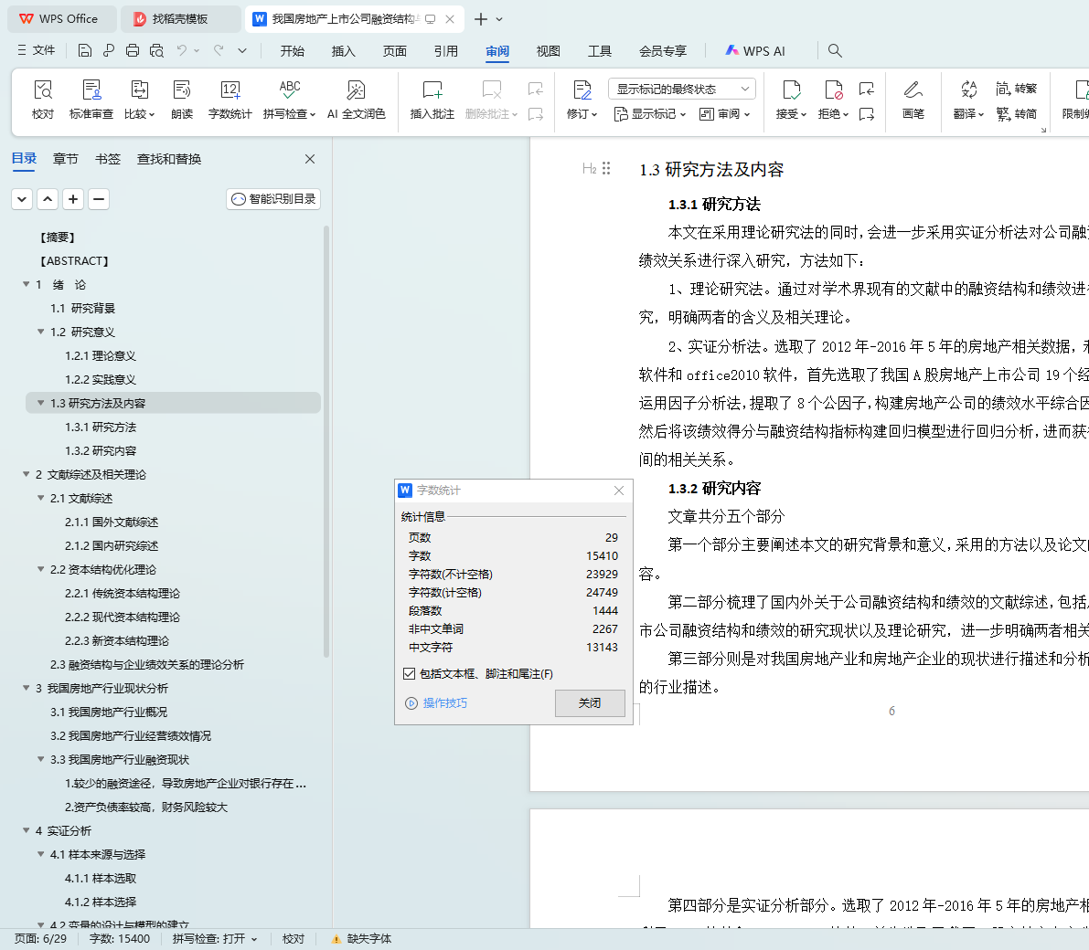The image size is (1089, 950).
Task: Click the H2 heading drag handle
Action: (606, 168)
